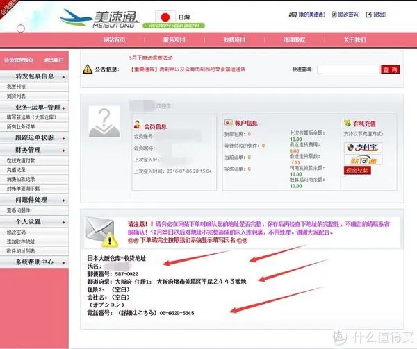Expand the 跟踪运单状态 section
417x349 pixels.
point(34,138)
